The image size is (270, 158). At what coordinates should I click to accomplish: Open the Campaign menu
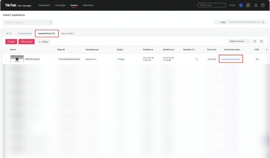click(60, 5)
